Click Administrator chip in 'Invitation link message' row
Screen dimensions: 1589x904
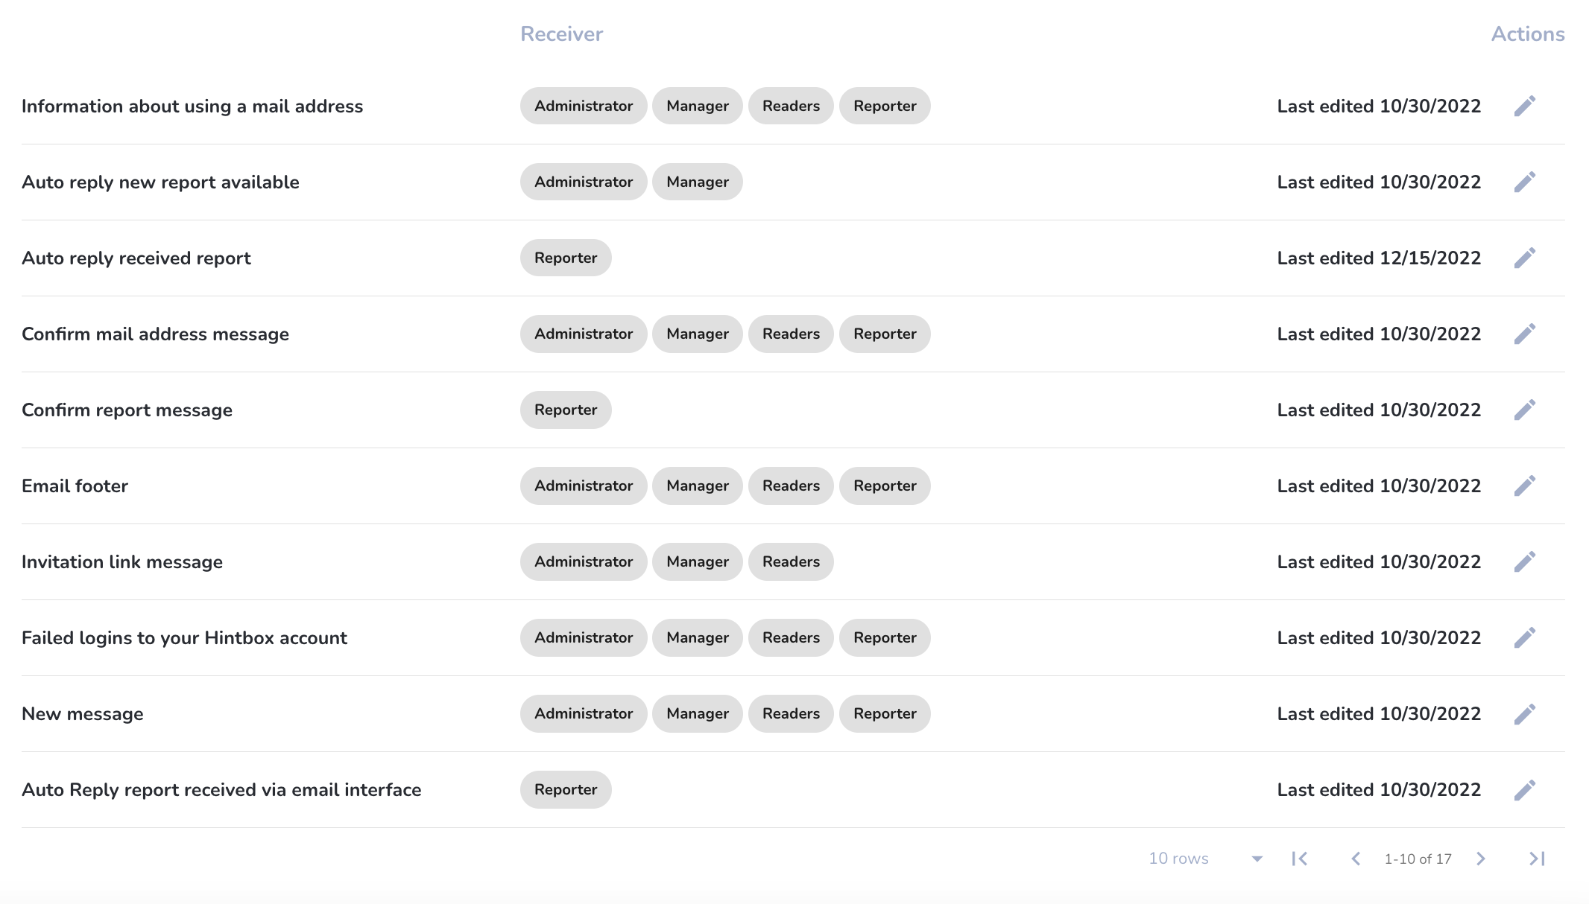click(x=584, y=561)
